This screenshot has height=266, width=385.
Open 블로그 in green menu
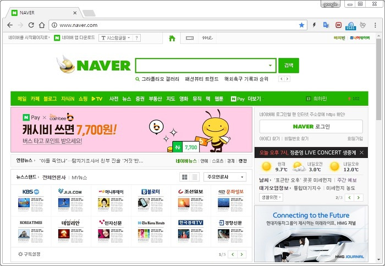pyautogui.click(x=50, y=99)
